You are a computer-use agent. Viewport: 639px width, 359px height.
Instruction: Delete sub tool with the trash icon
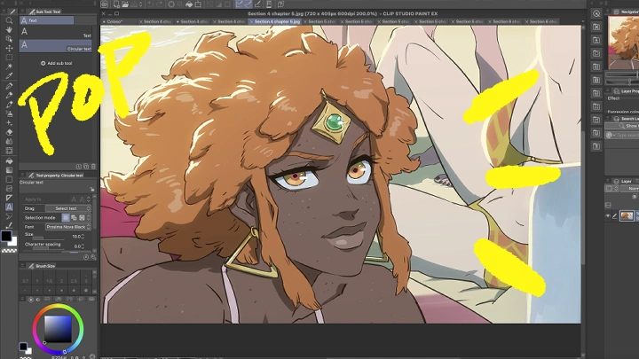(93, 166)
